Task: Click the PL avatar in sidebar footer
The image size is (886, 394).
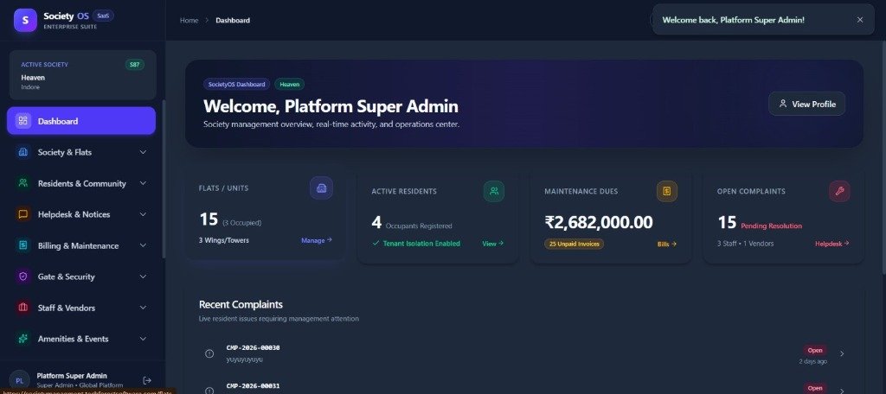Action: point(19,380)
